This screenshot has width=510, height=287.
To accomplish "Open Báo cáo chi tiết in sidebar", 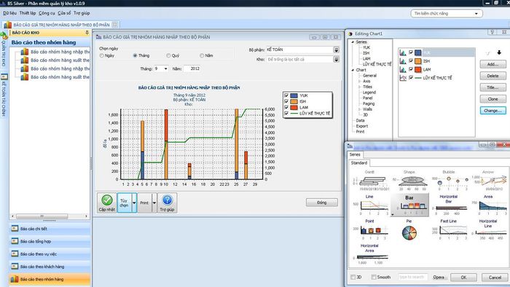I will click(x=50, y=229).
